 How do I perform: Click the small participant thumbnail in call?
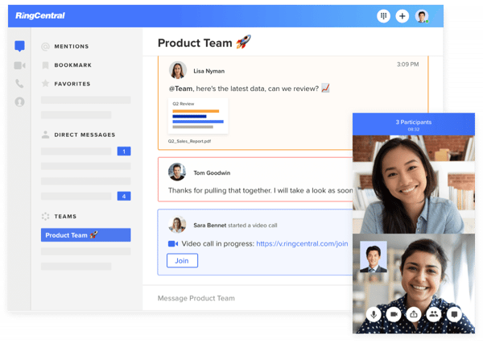[374, 256]
